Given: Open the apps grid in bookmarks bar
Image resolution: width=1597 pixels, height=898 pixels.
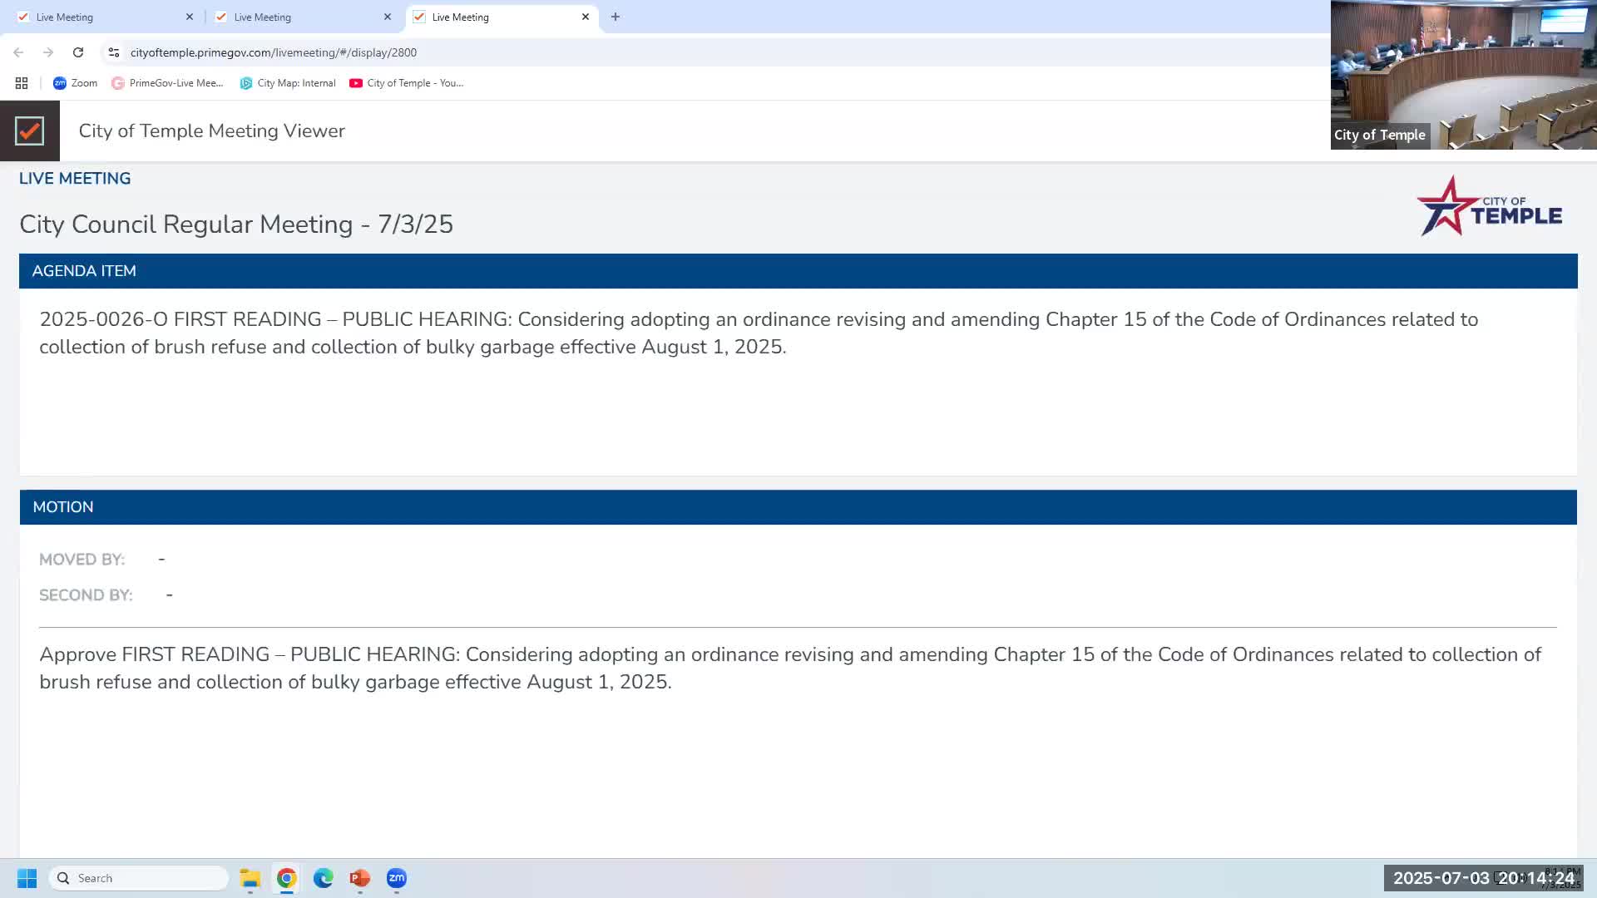Looking at the screenshot, I should coord(22,83).
